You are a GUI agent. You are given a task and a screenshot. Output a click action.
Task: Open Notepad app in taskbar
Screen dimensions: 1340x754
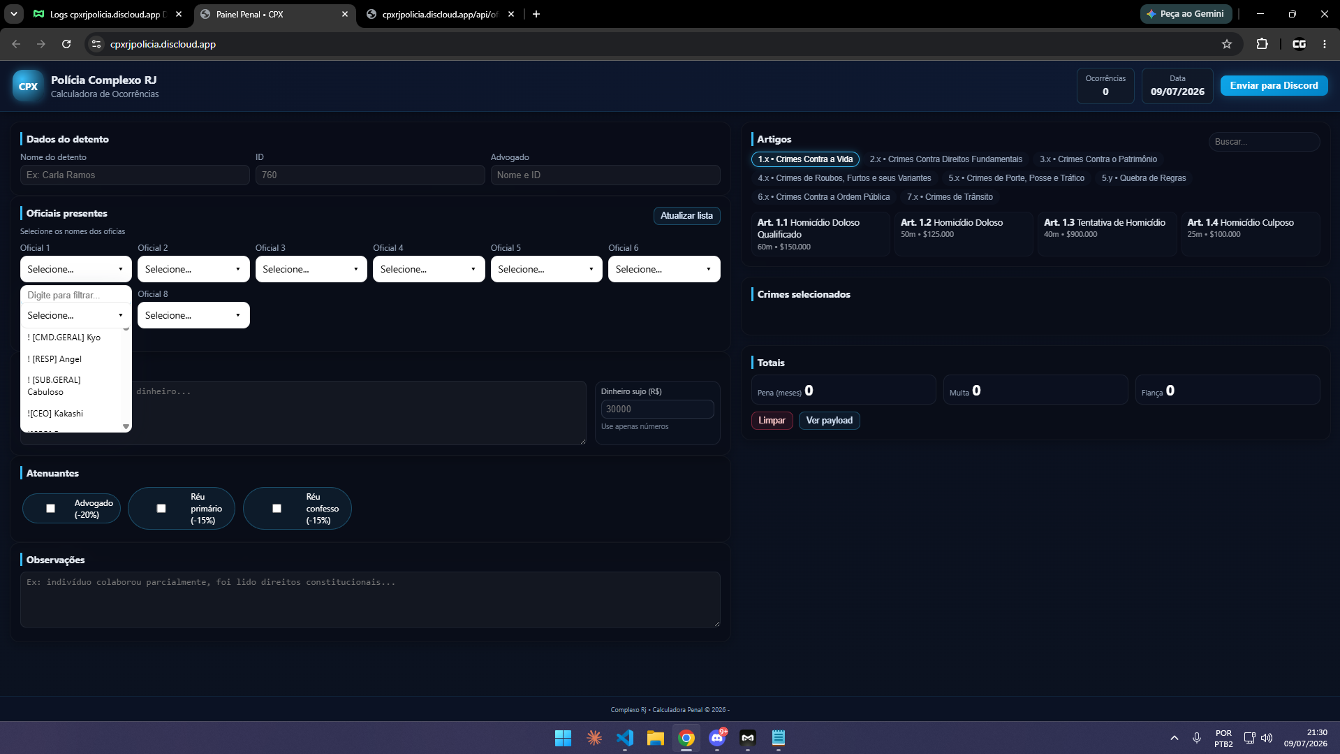779,738
